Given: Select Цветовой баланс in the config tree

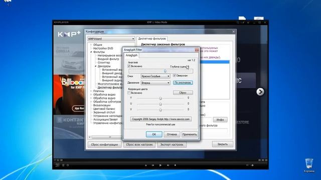Looking at the screenshot, I should click(104, 109).
